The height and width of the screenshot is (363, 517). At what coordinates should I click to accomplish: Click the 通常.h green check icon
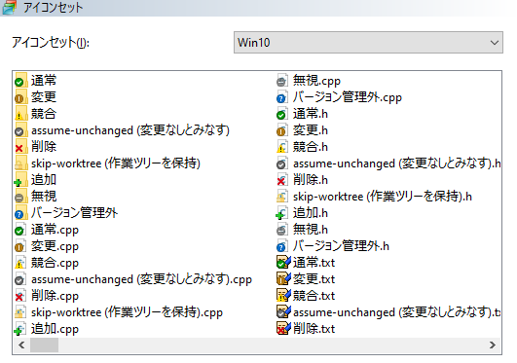282,114
